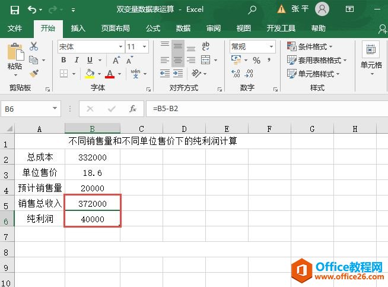Click the text Orientation icon
The width and height of the screenshot is (388, 287).
[196, 73]
